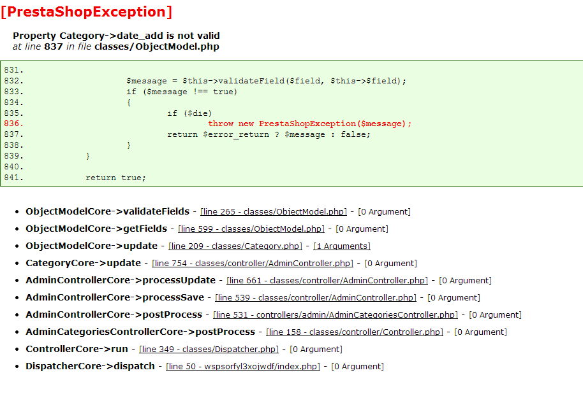Click the 'if ($die)' code line
583x417 pixels.
click(x=189, y=113)
